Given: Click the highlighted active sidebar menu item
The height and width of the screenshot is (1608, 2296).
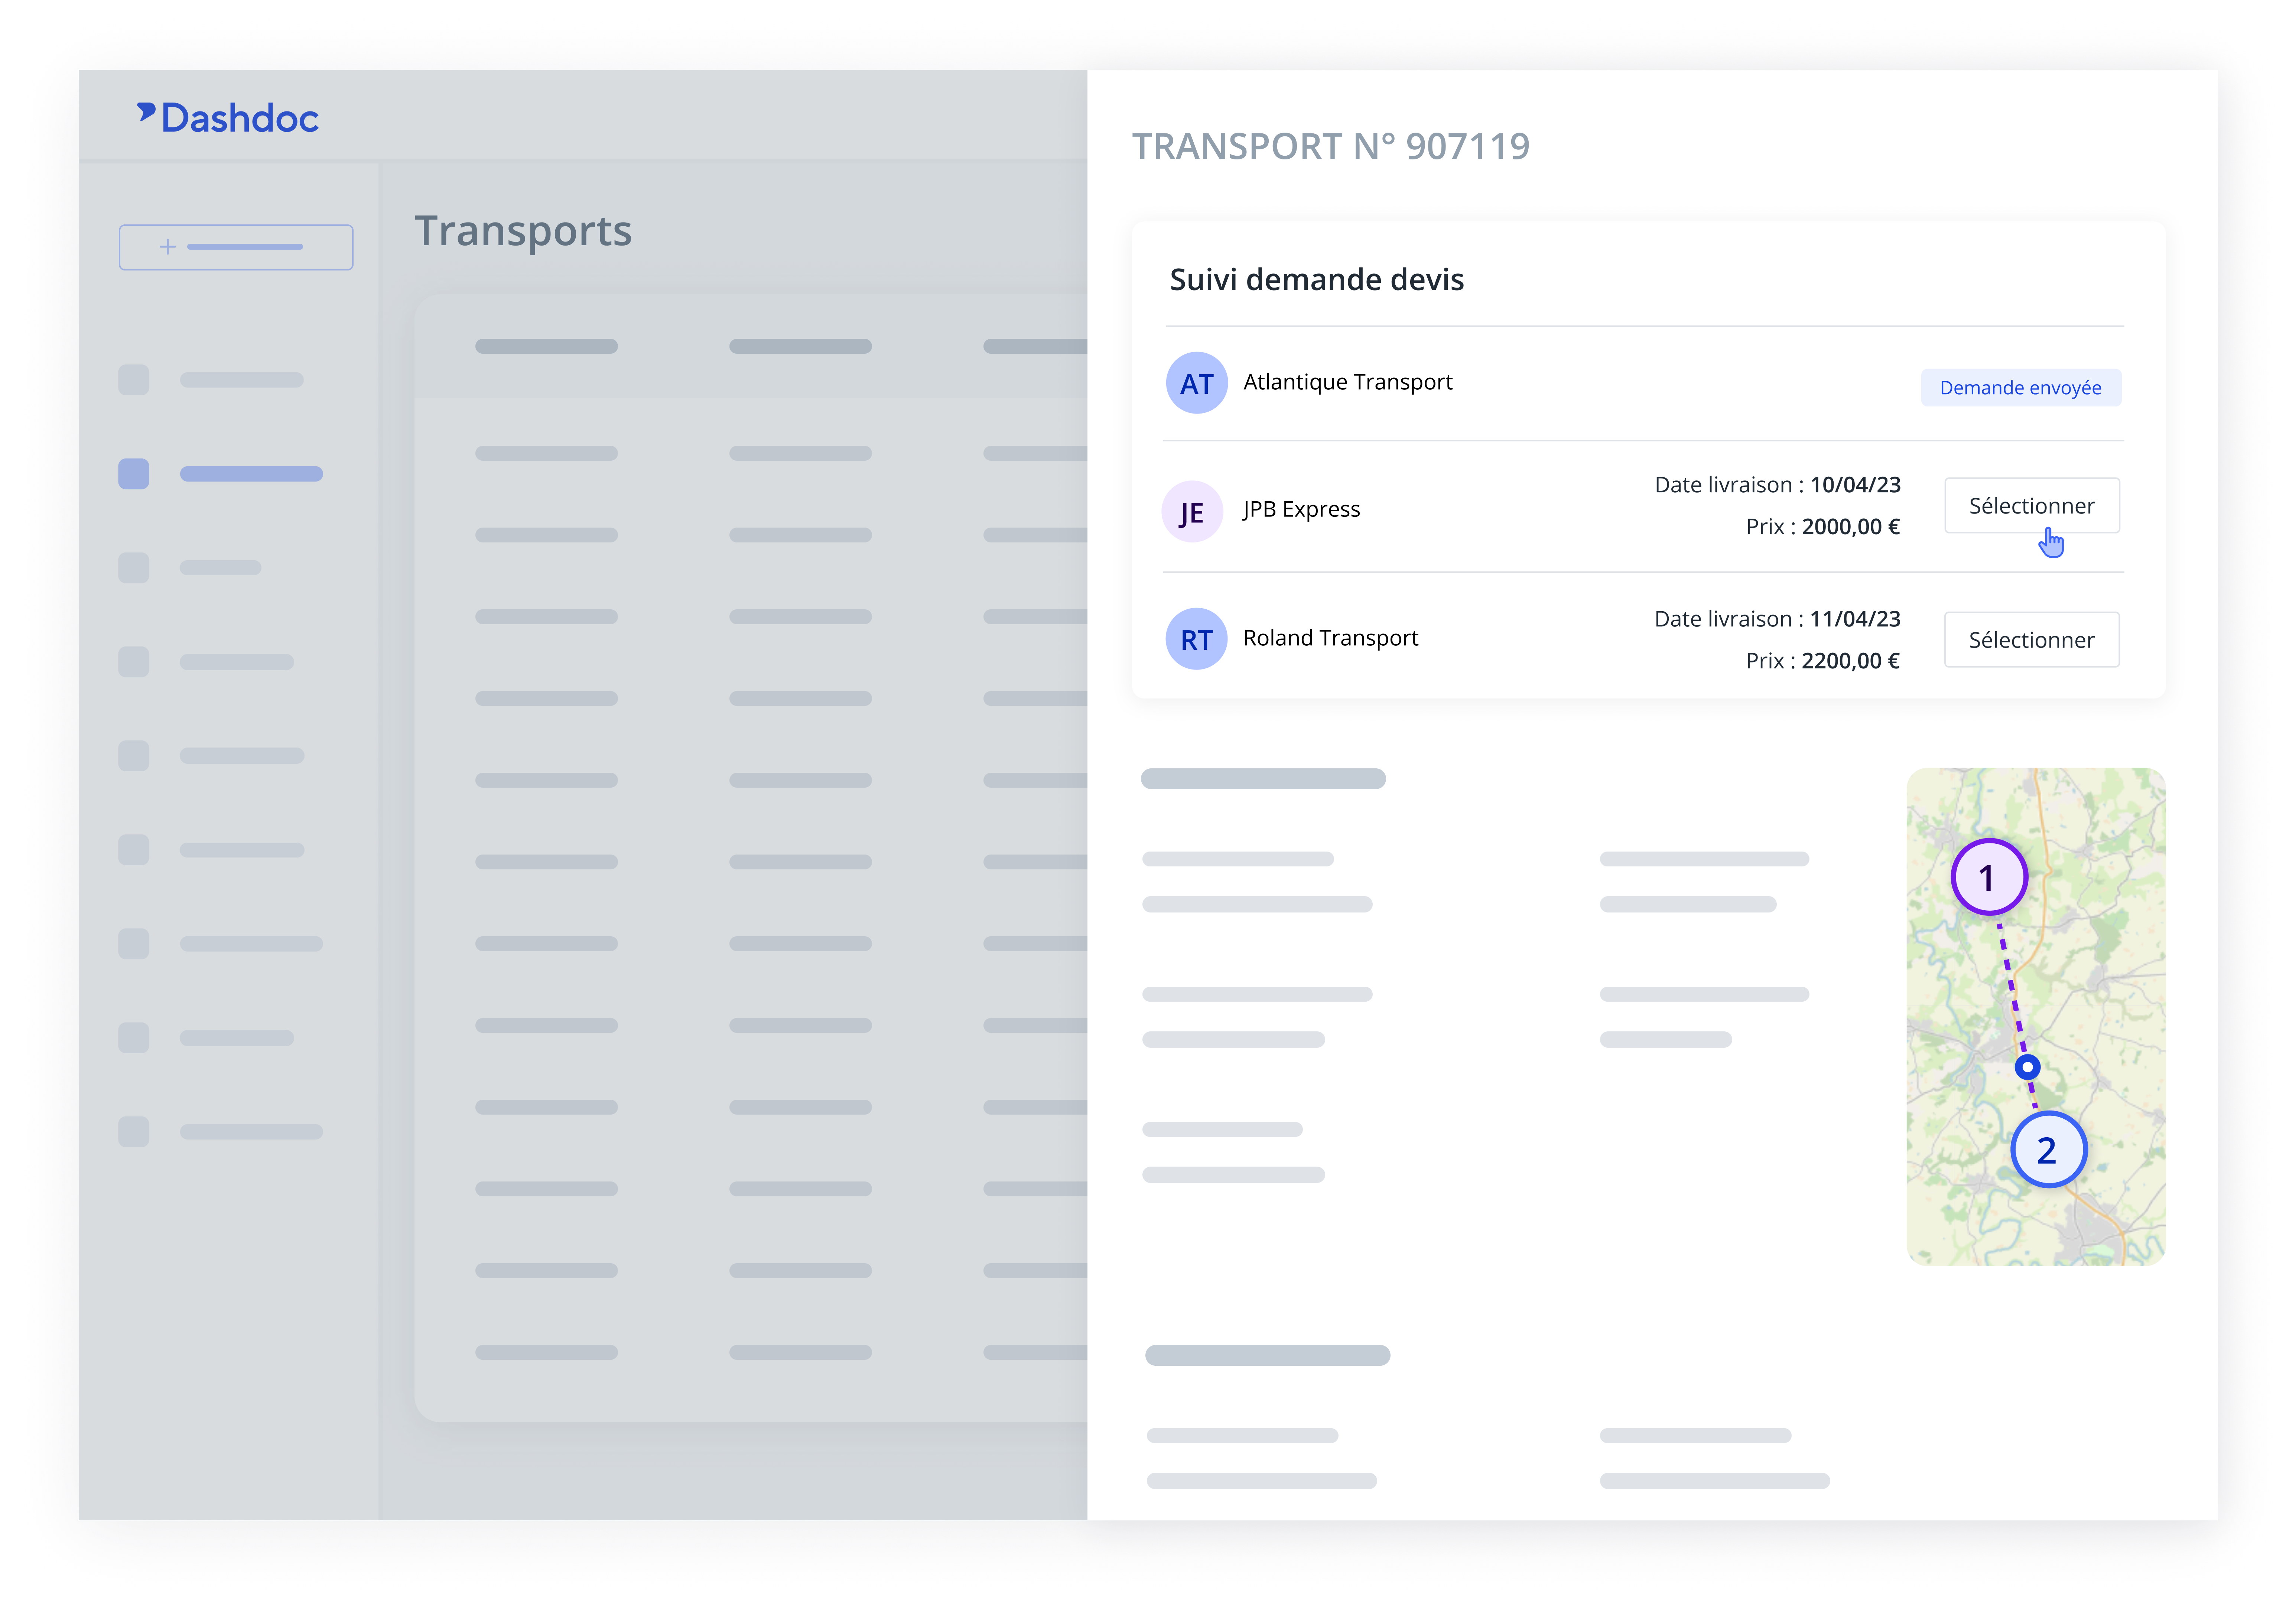Looking at the screenshot, I should (x=221, y=474).
